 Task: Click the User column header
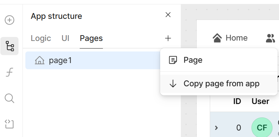coord(260,101)
